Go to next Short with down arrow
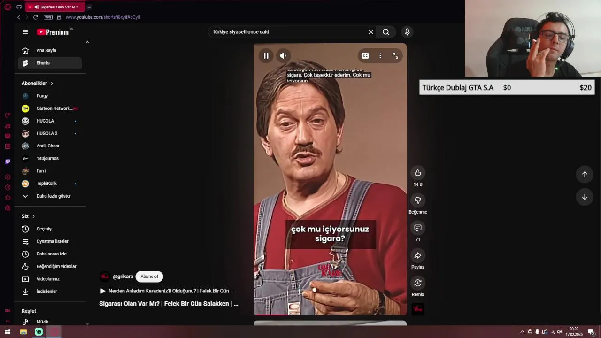The height and width of the screenshot is (338, 601). pos(585,197)
